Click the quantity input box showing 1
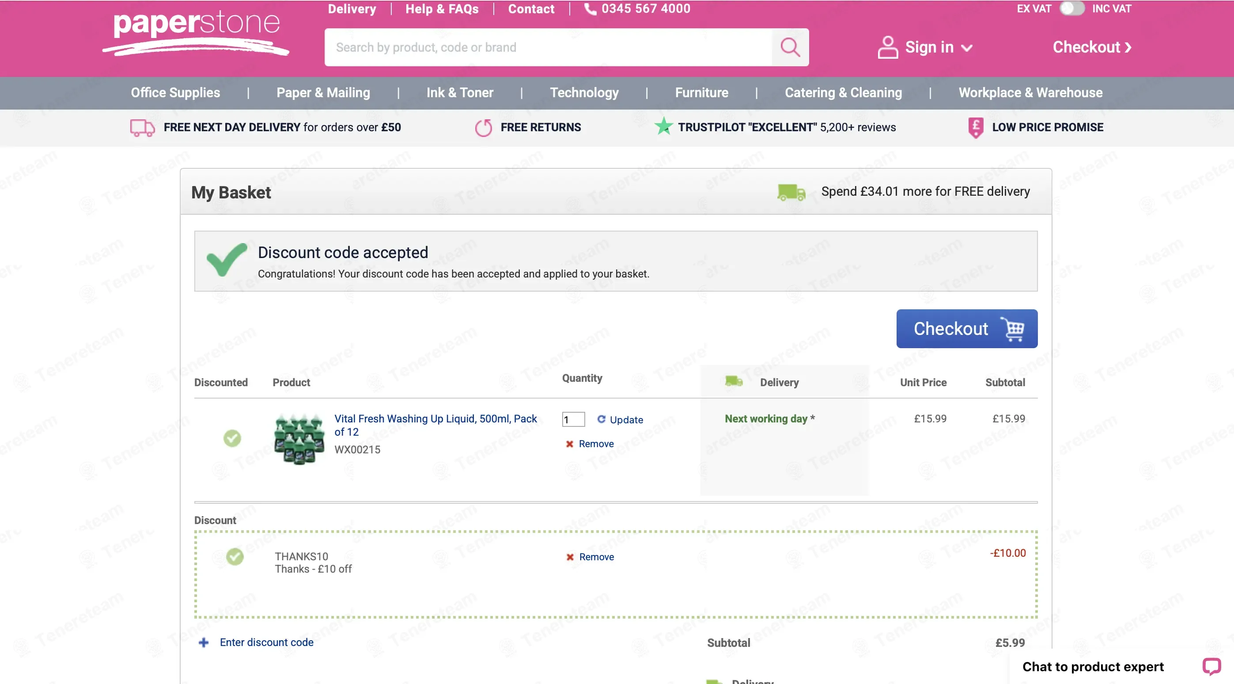Image resolution: width=1234 pixels, height=684 pixels. [573, 419]
